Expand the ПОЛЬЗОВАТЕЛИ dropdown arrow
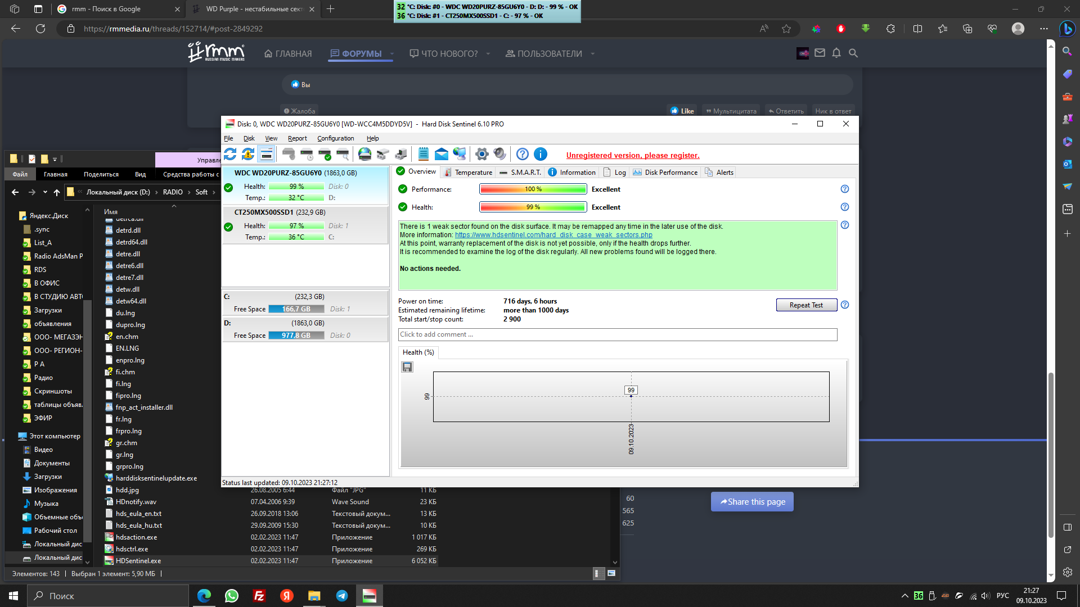This screenshot has height=607, width=1080. pos(593,54)
